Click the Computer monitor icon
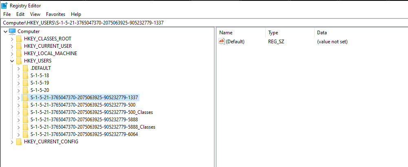Screen dimensions: 408x167 point(12,31)
